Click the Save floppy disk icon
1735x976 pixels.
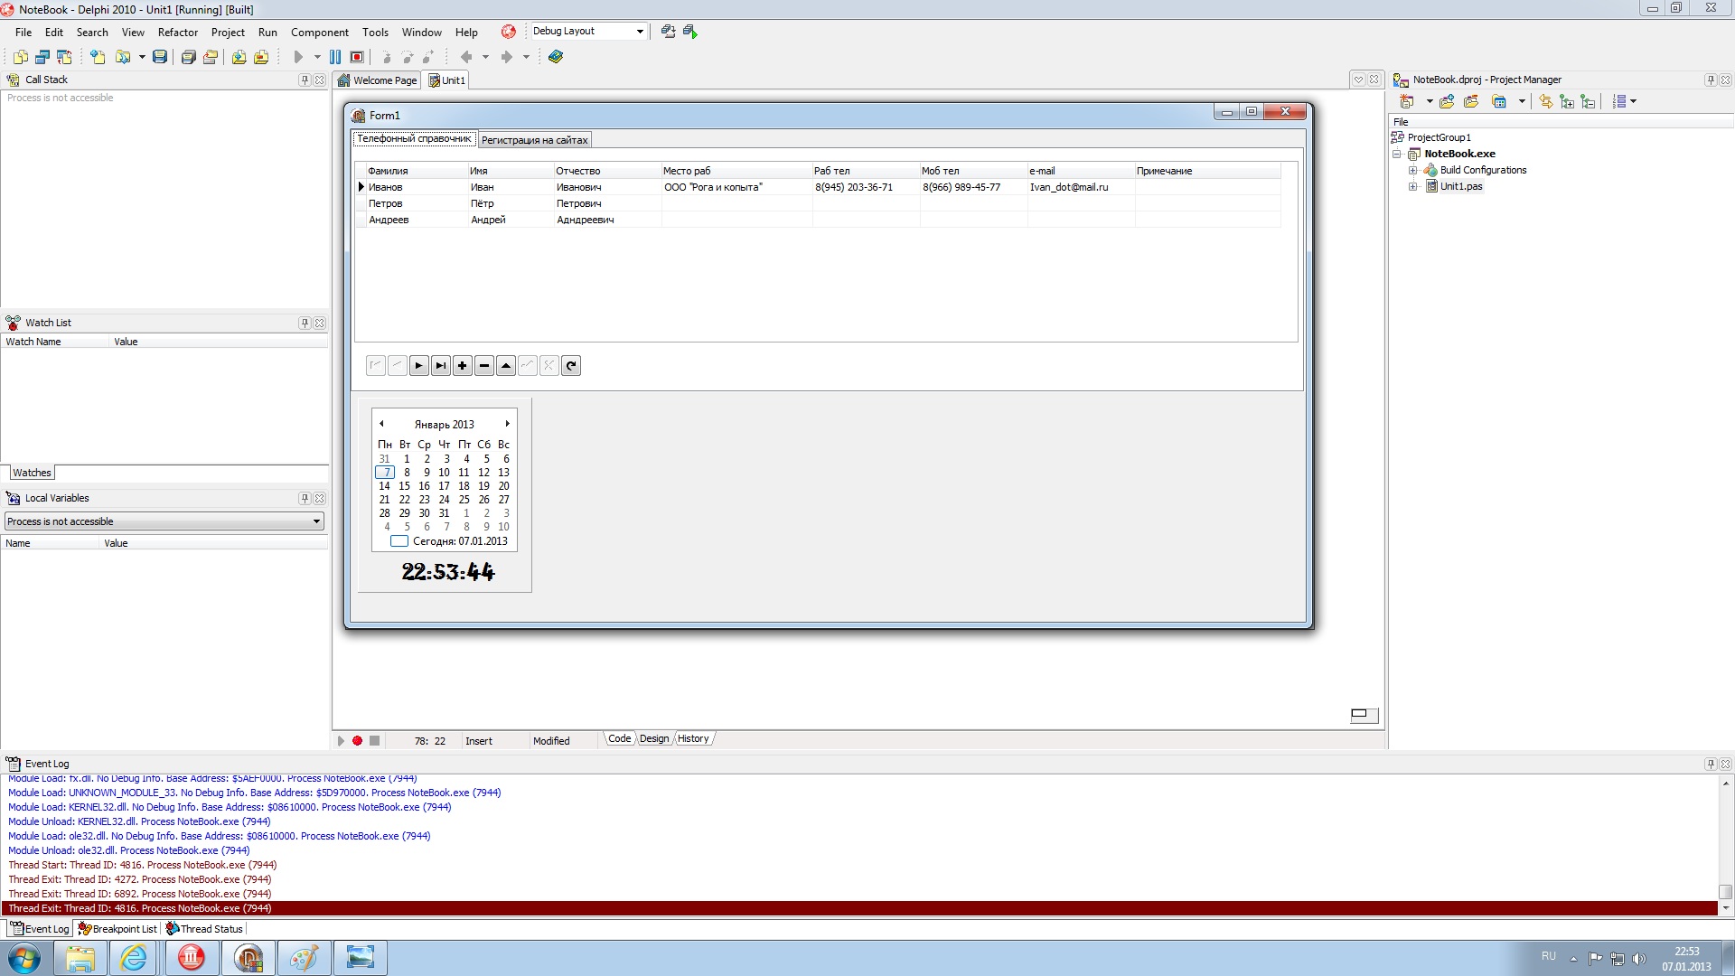[x=160, y=57]
